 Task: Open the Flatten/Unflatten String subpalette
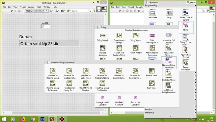169,75
